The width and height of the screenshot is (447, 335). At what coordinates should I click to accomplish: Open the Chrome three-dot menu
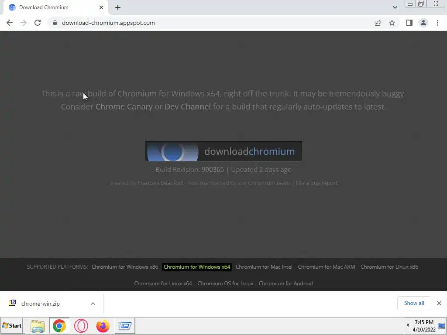[x=437, y=23]
